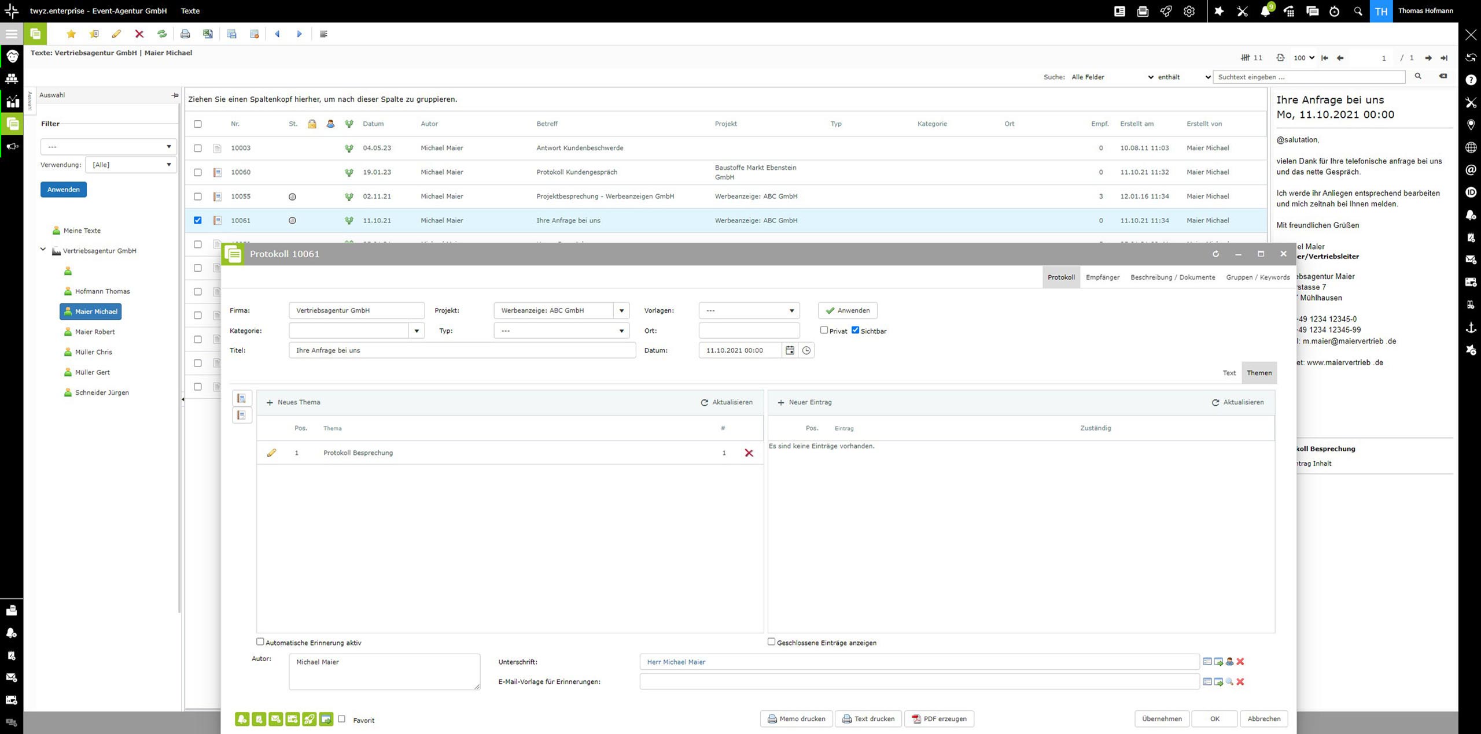The image size is (1481, 734).
Task: Click the help question mark in right sidebar
Action: (1471, 80)
